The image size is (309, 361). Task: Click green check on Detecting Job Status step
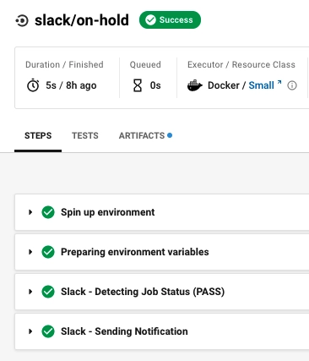pyautogui.click(x=48, y=292)
